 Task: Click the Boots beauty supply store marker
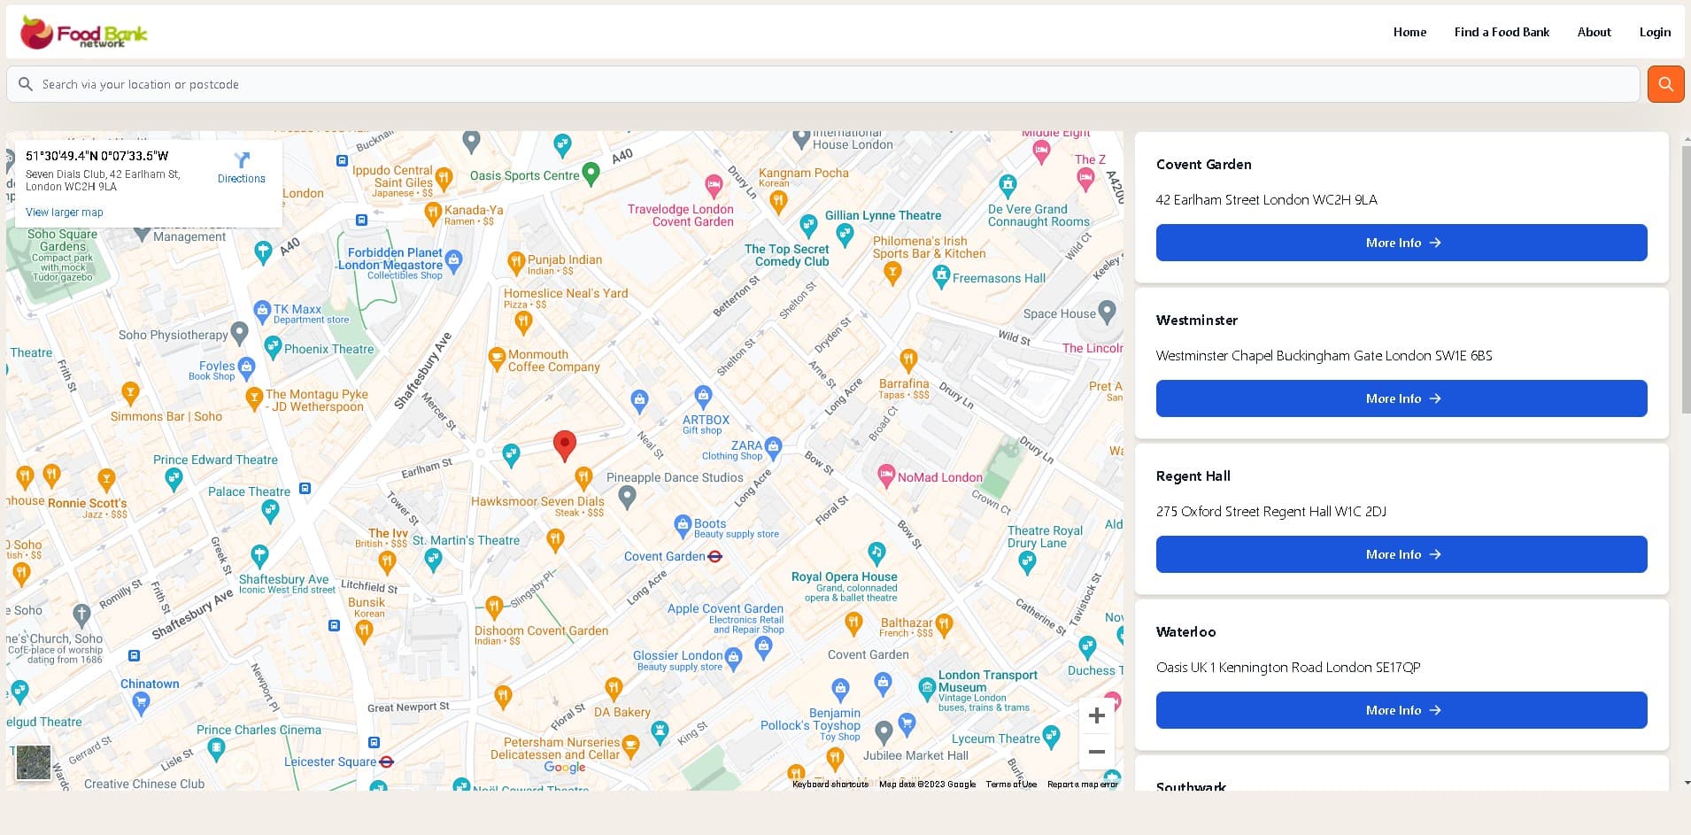[683, 525]
